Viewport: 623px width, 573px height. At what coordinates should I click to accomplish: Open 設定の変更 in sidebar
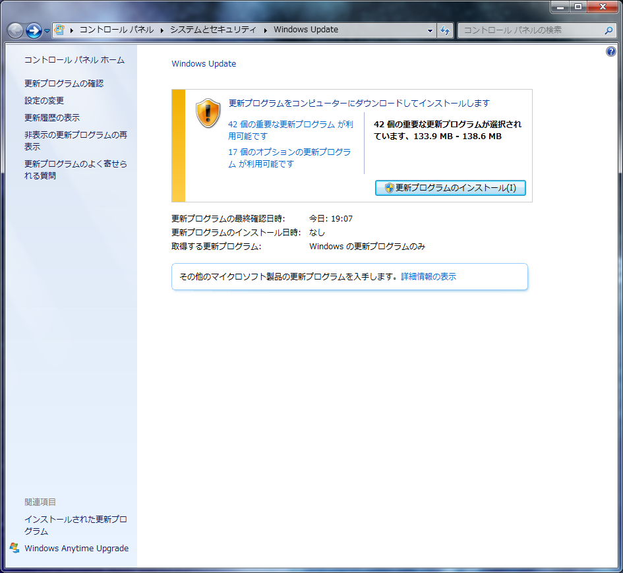pyautogui.click(x=44, y=100)
